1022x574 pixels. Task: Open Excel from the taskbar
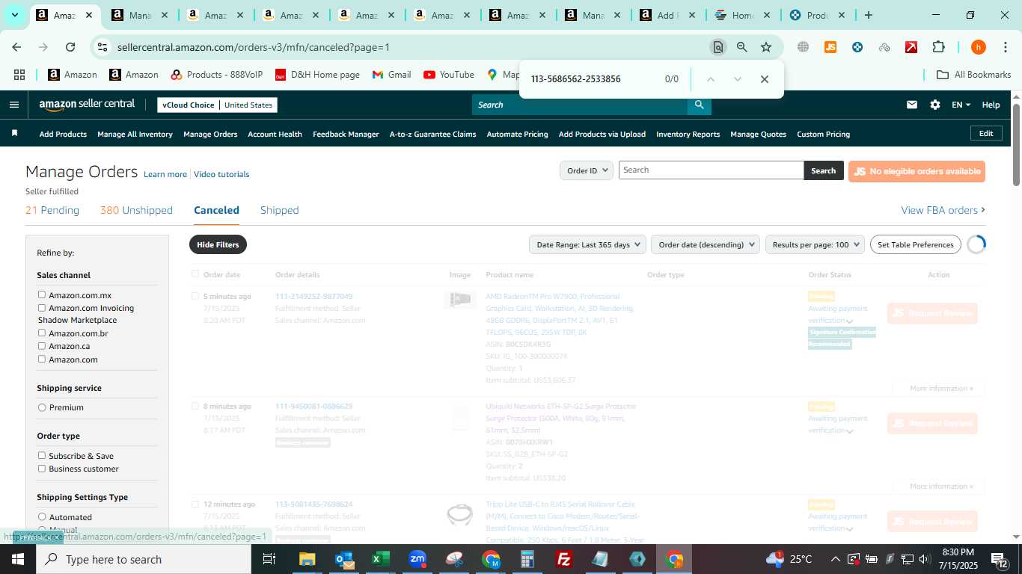(381, 559)
